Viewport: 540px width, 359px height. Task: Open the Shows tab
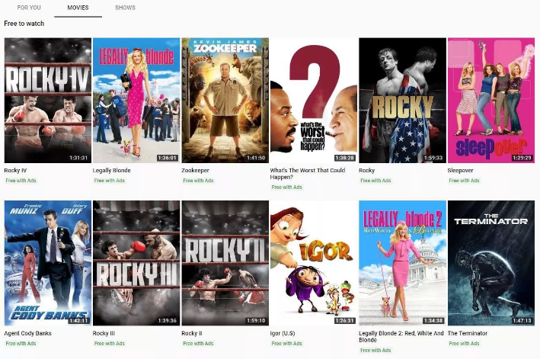[125, 8]
